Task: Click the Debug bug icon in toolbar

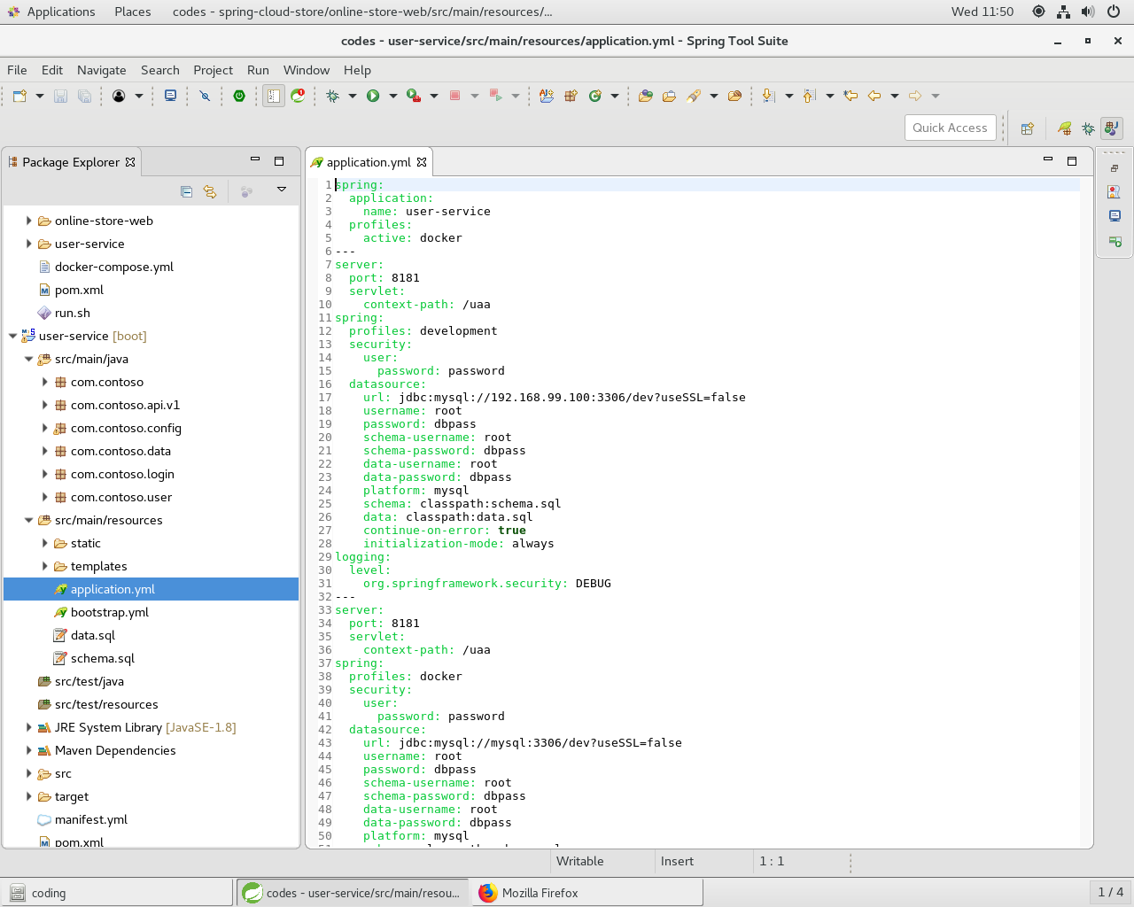Action: [x=333, y=96]
